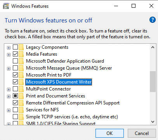Viewport: 158px width, 140px height.
Task: Uncheck Microsoft XPS Document Writer checkbox
Action: (x=15, y=82)
